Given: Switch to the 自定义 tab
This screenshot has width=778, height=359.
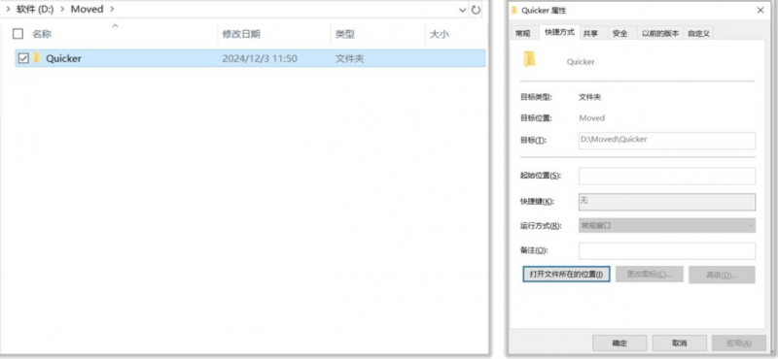Looking at the screenshot, I should click(698, 33).
